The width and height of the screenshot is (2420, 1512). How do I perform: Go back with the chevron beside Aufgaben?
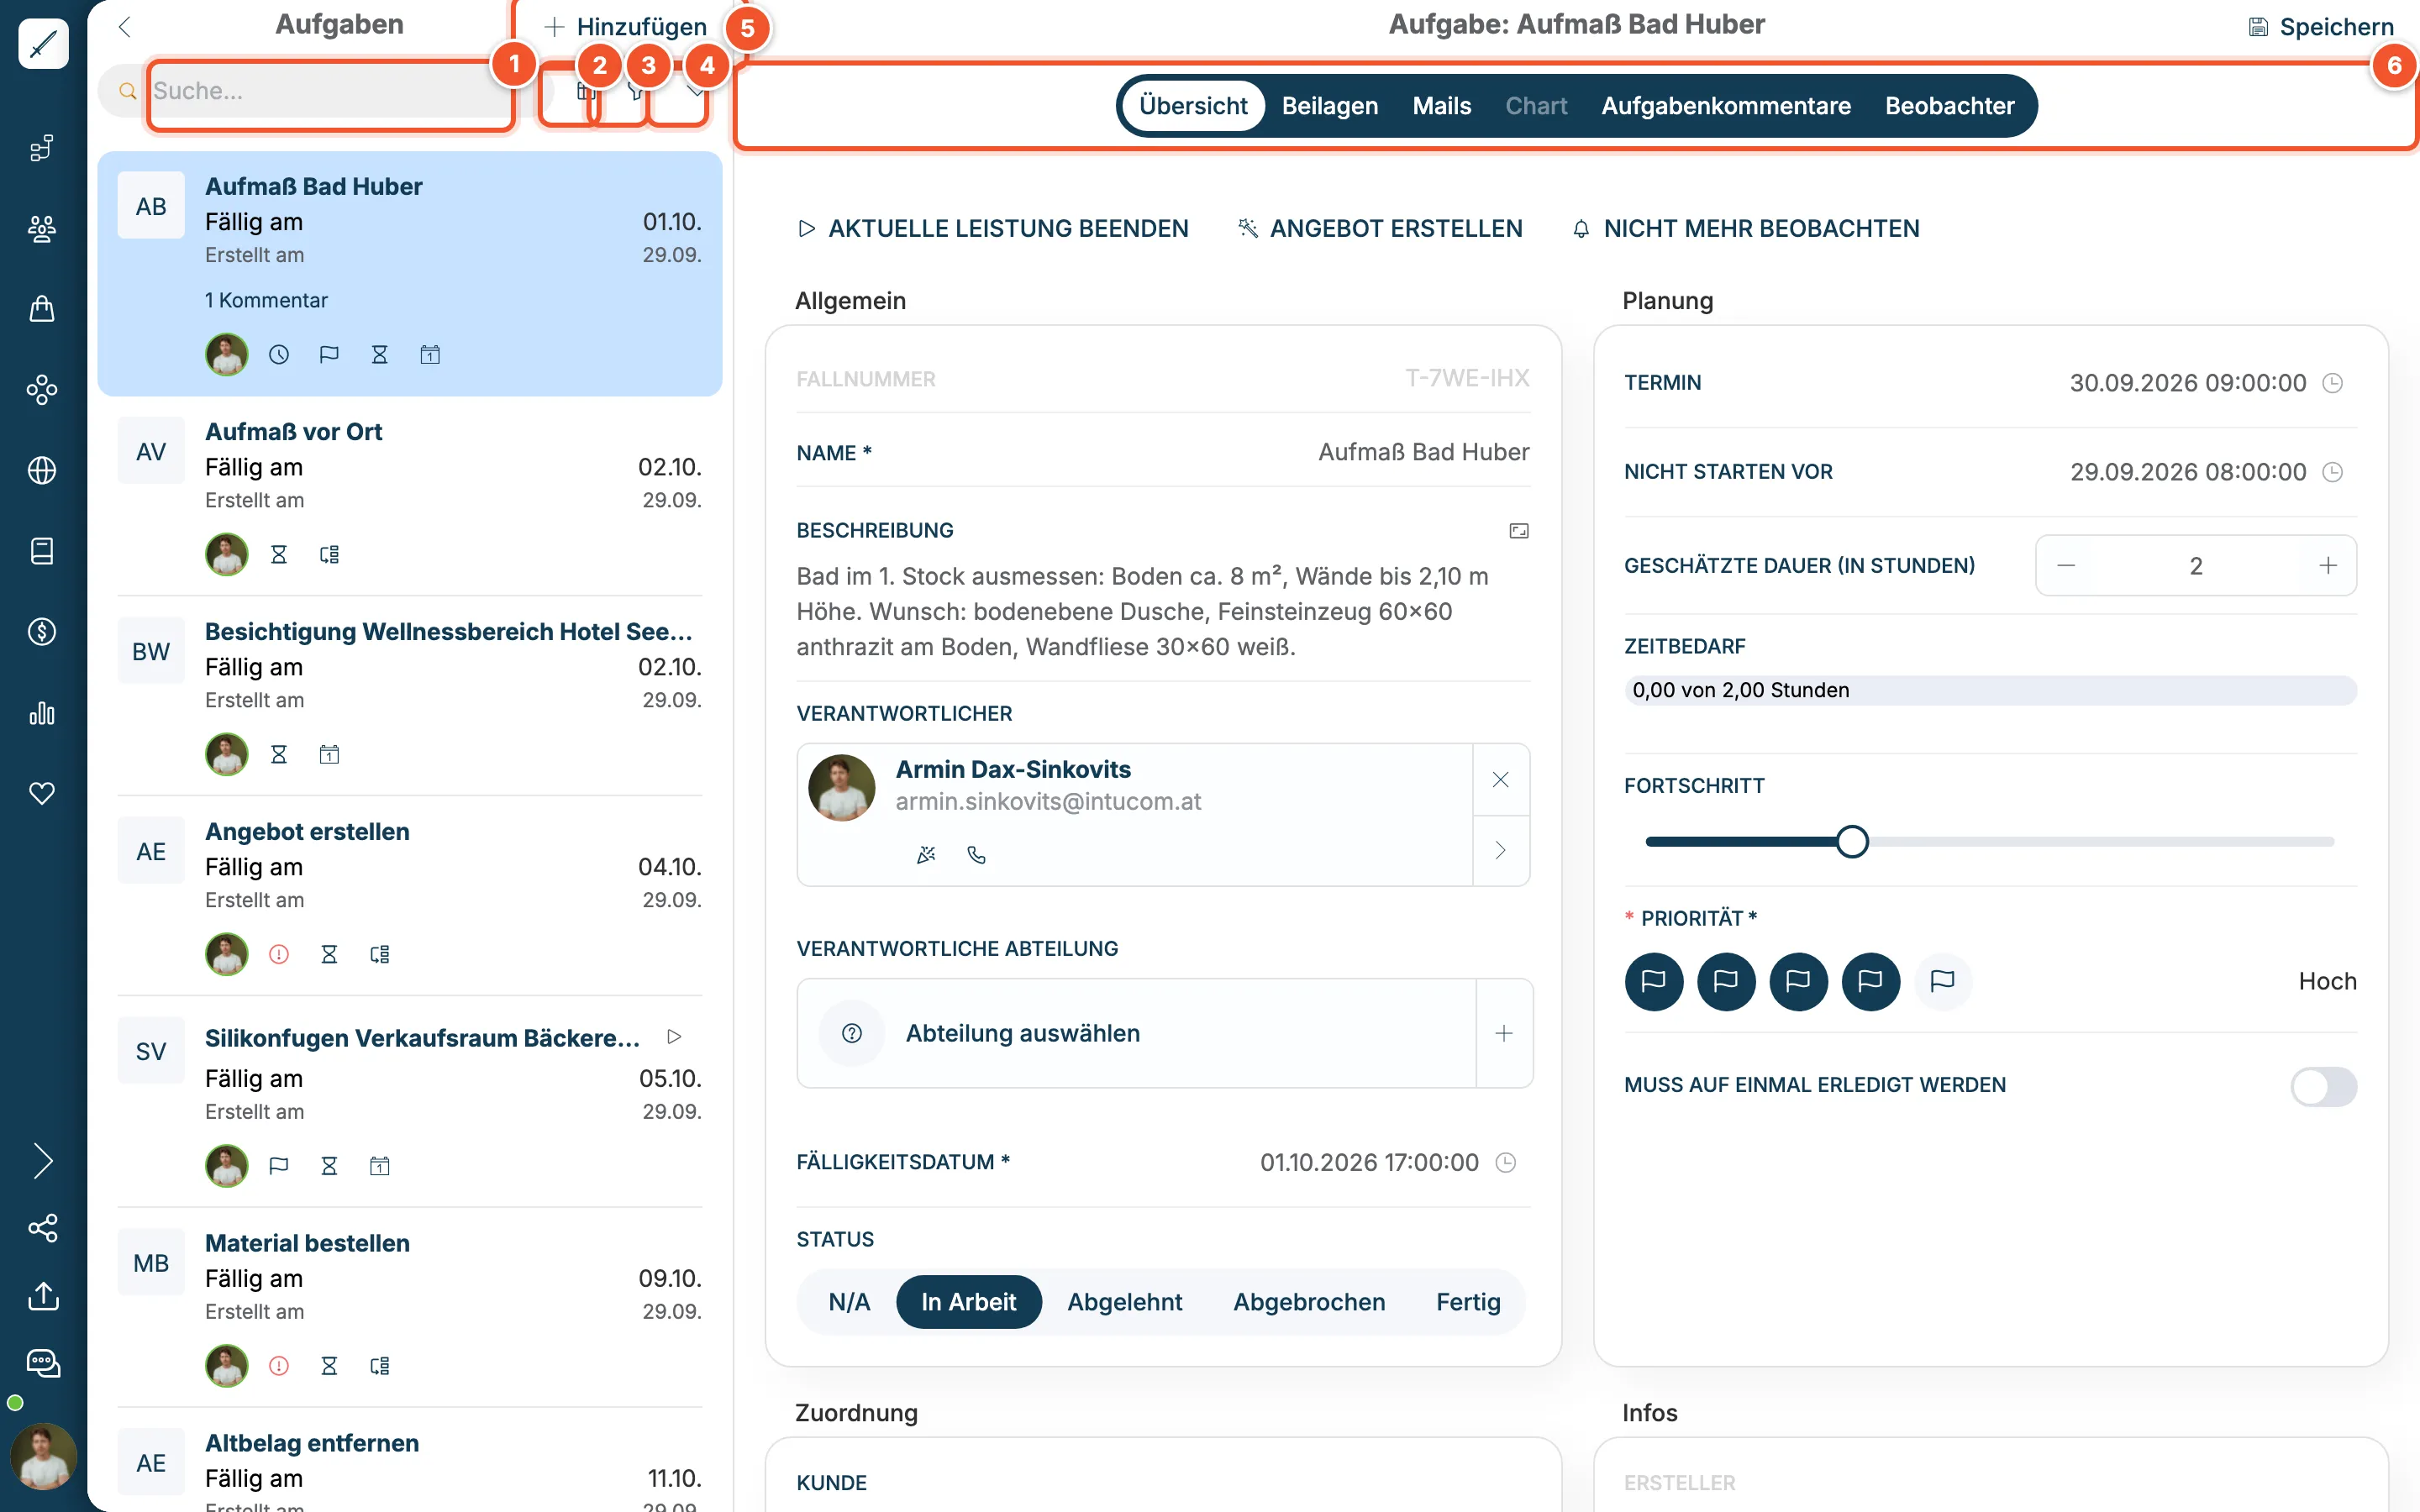pyautogui.click(x=125, y=27)
